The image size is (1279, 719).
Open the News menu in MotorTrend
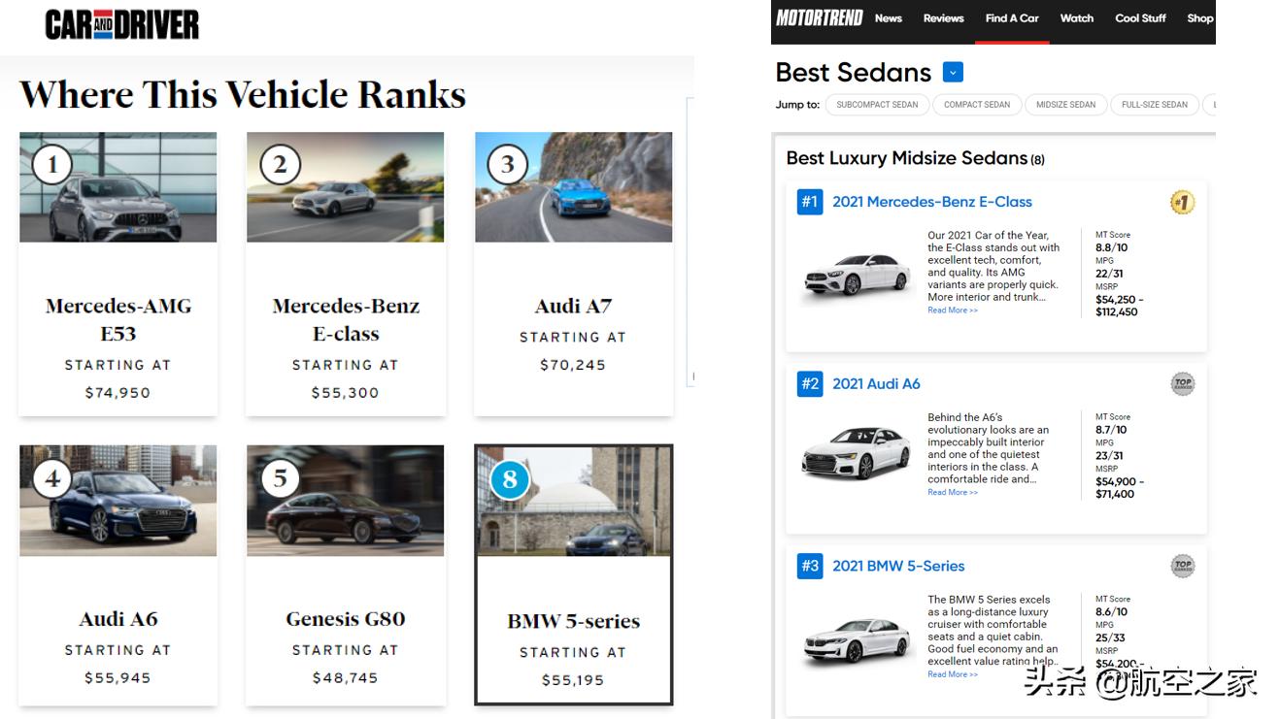[x=889, y=18]
